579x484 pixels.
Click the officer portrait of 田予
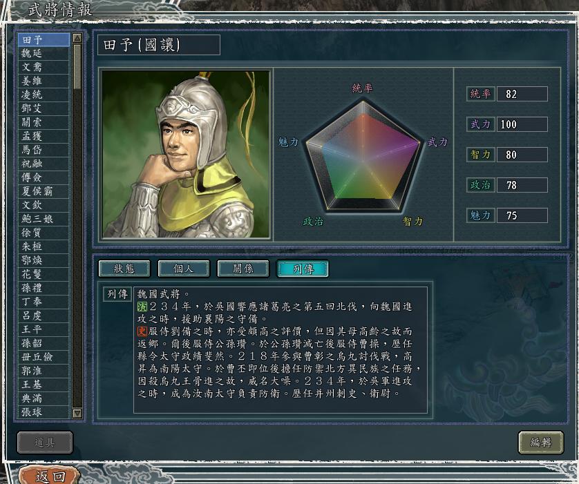coord(186,155)
